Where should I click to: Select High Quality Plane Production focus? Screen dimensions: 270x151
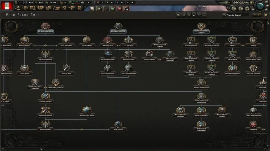pos(35,84)
